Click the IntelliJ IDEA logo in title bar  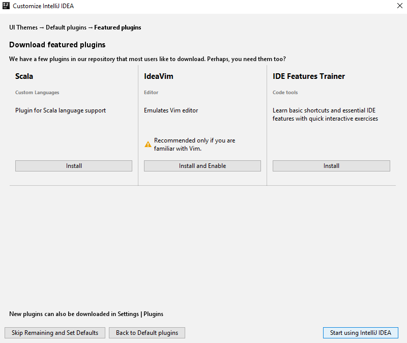coord(6,6)
